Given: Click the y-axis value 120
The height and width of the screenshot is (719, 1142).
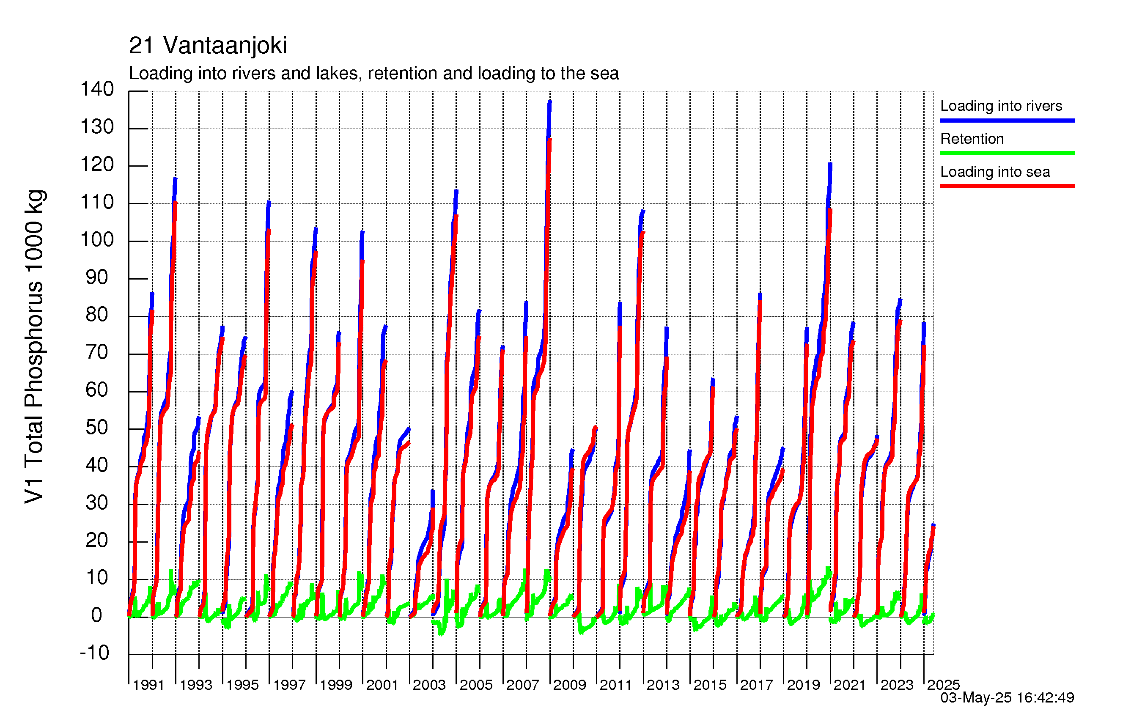Looking at the screenshot, I should pyautogui.click(x=97, y=165).
